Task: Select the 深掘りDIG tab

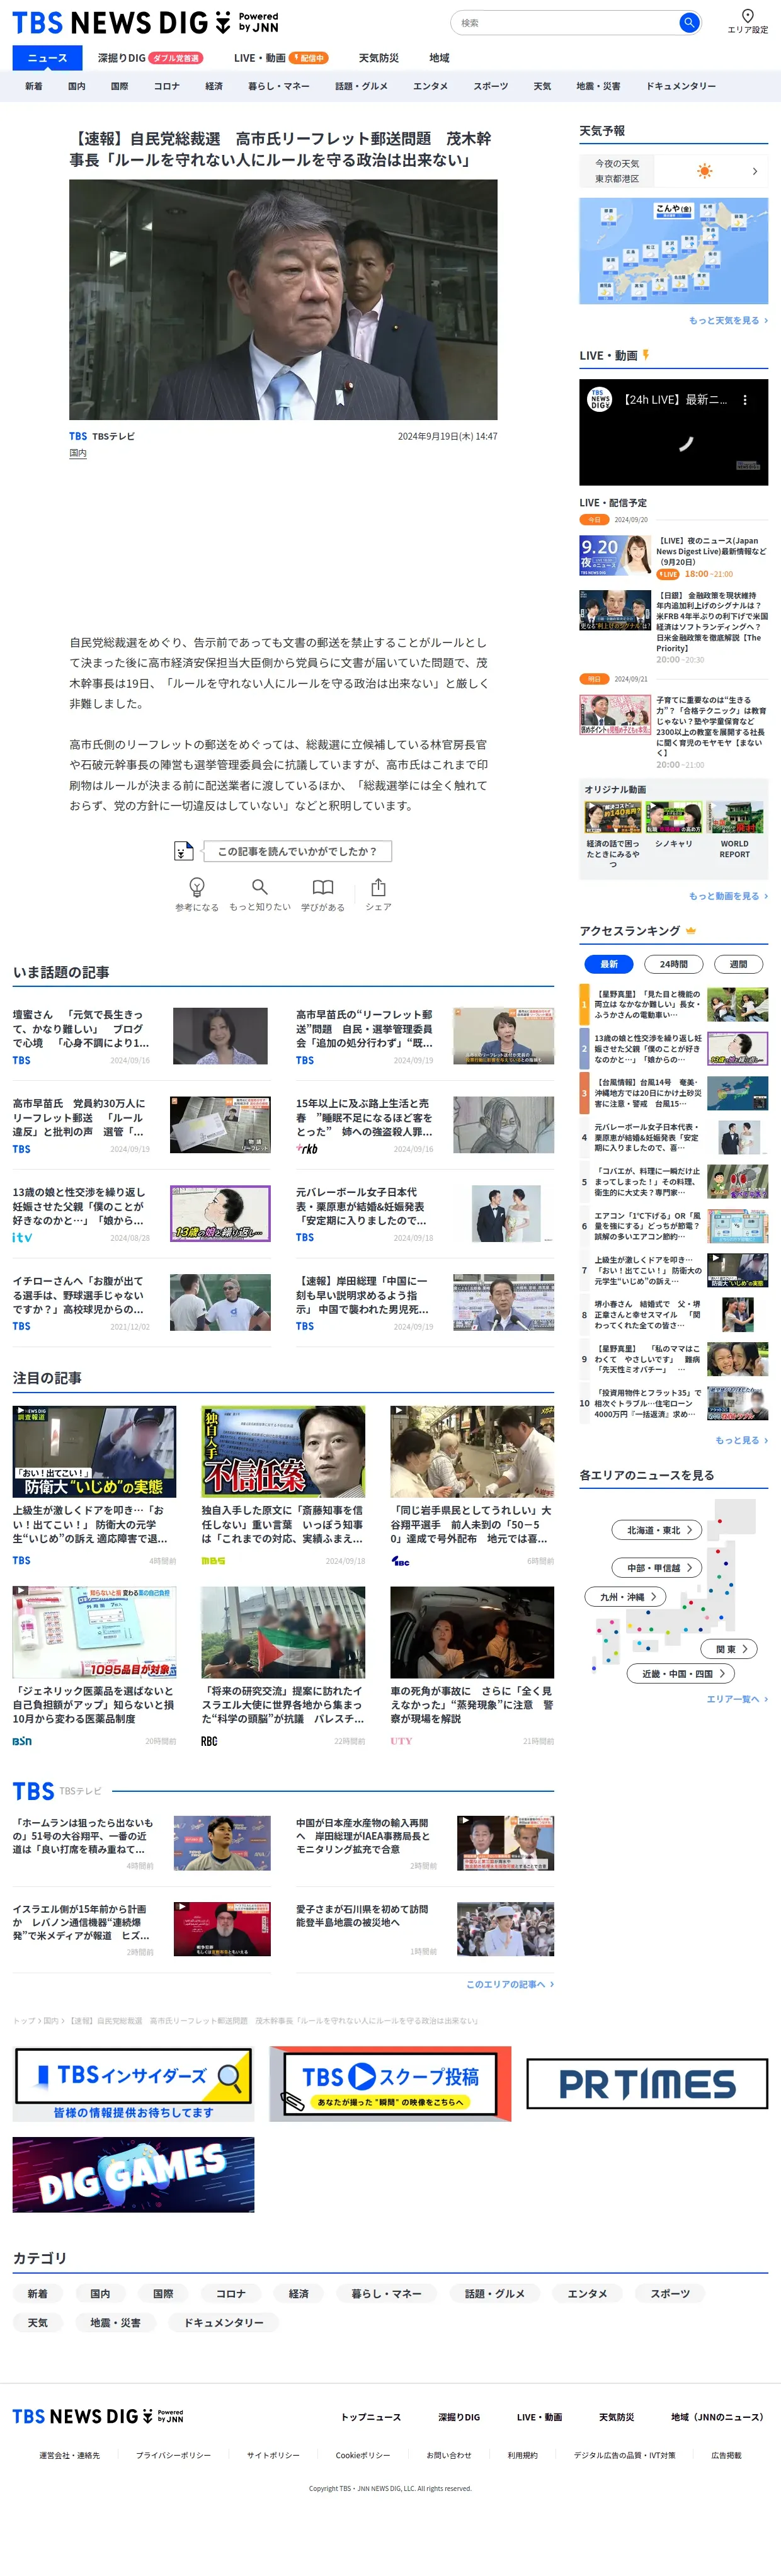Action: pyautogui.click(x=150, y=58)
